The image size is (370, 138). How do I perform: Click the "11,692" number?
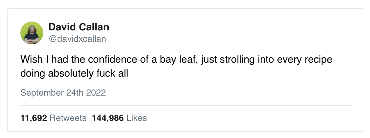[x=34, y=118]
